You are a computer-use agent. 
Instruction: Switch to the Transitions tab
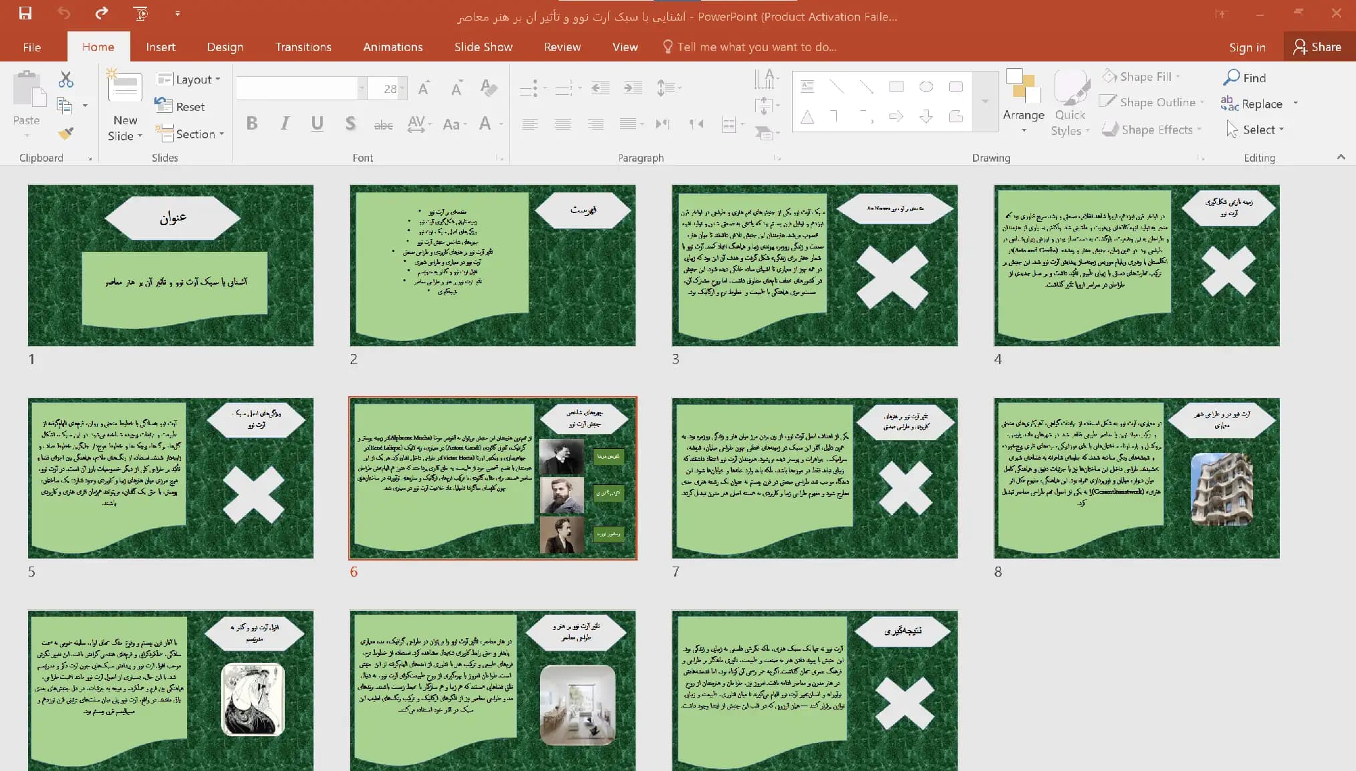[303, 47]
